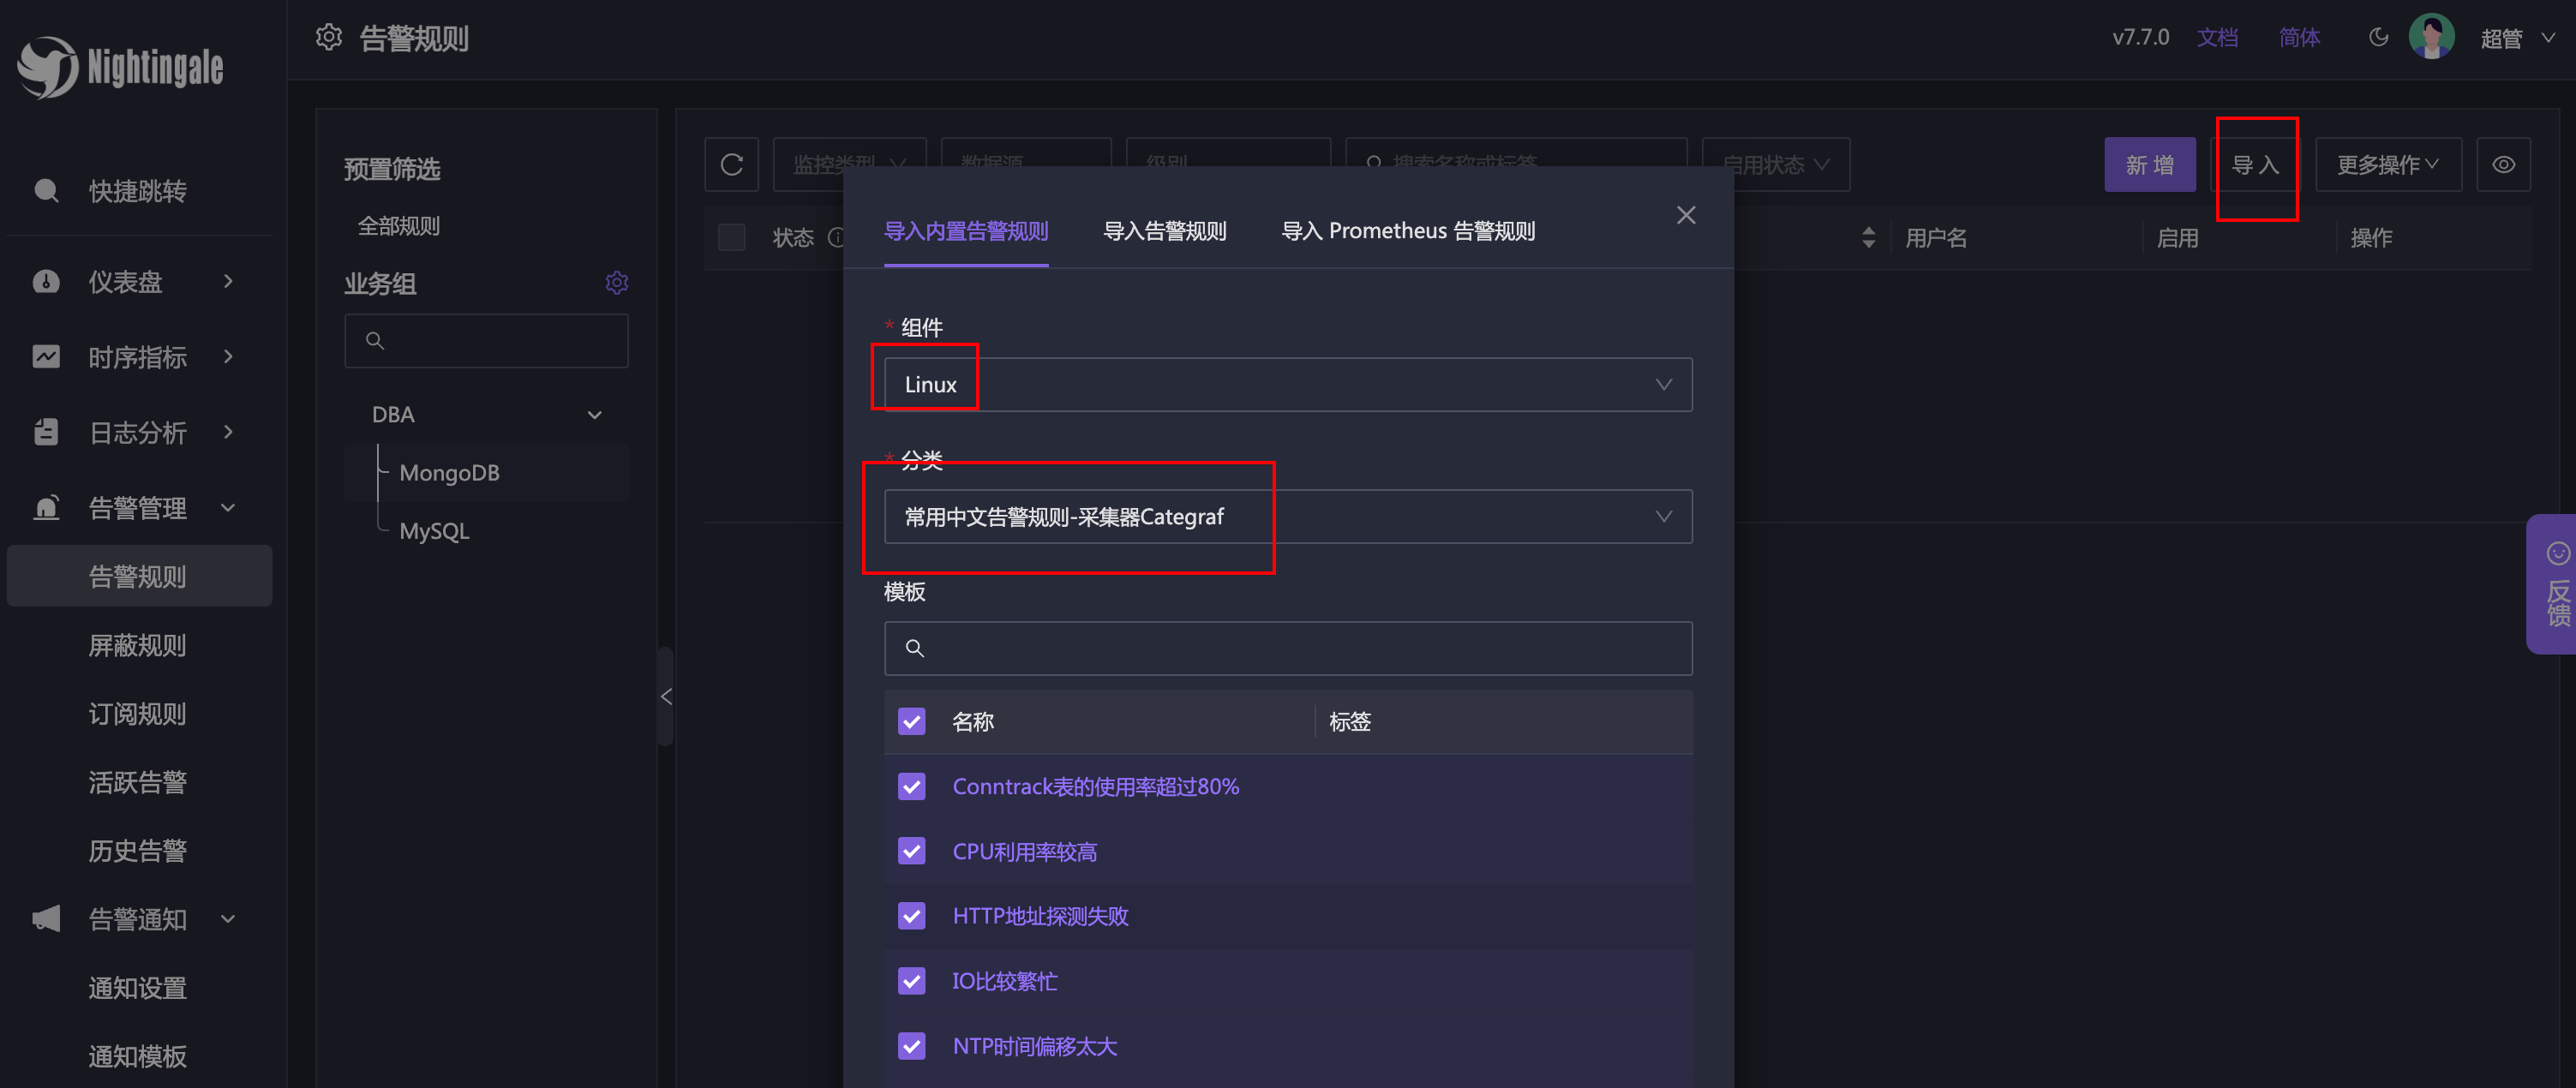Image resolution: width=2576 pixels, height=1088 pixels.
Task: Collapse the 告警通知 menu
Action: pos(229,918)
